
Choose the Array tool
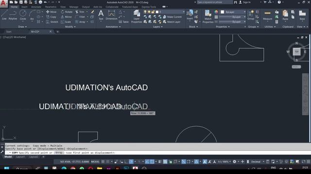[x=80, y=22]
